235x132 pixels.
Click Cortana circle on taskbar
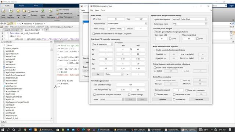pyautogui.click(x=14, y=129)
